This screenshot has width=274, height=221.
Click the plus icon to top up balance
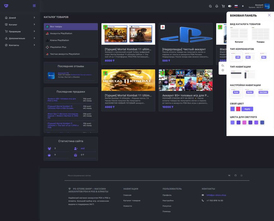click(x=243, y=6)
